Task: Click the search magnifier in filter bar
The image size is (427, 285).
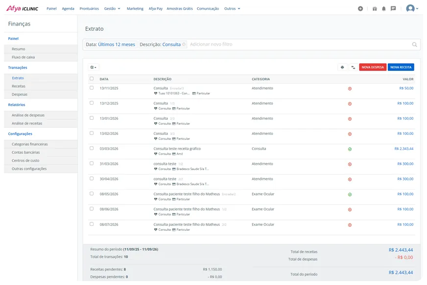Action: click(414, 44)
